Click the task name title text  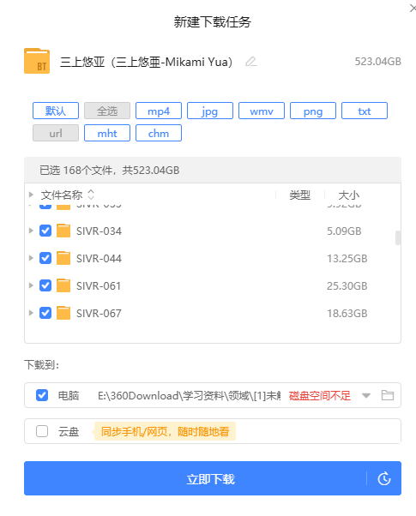click(146, 62)
